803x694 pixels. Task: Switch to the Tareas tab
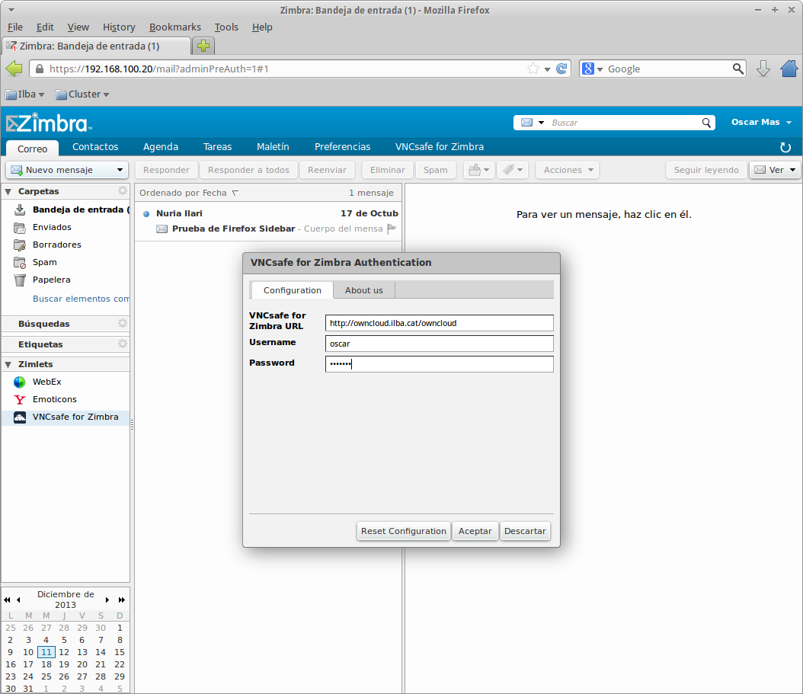[218, 146]
